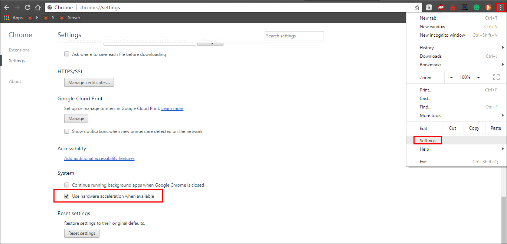Open About in the left sidebar
Screen dimensions: 507x244
click(15, 81)
